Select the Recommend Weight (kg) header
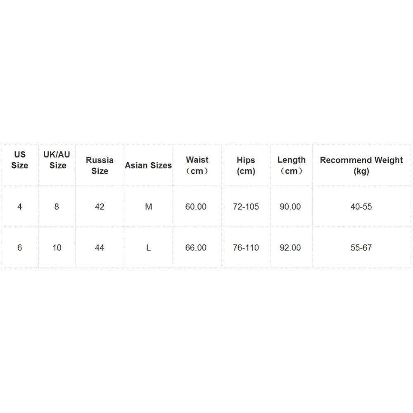The width and height of the screenshot is (413, 413). coord(361,165)
